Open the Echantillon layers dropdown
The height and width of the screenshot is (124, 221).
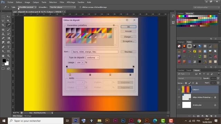coord(63,7)
